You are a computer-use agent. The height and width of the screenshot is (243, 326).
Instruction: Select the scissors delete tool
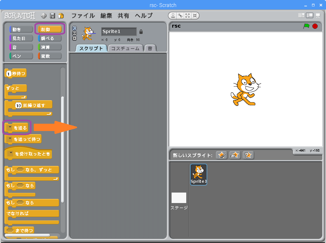180,16
